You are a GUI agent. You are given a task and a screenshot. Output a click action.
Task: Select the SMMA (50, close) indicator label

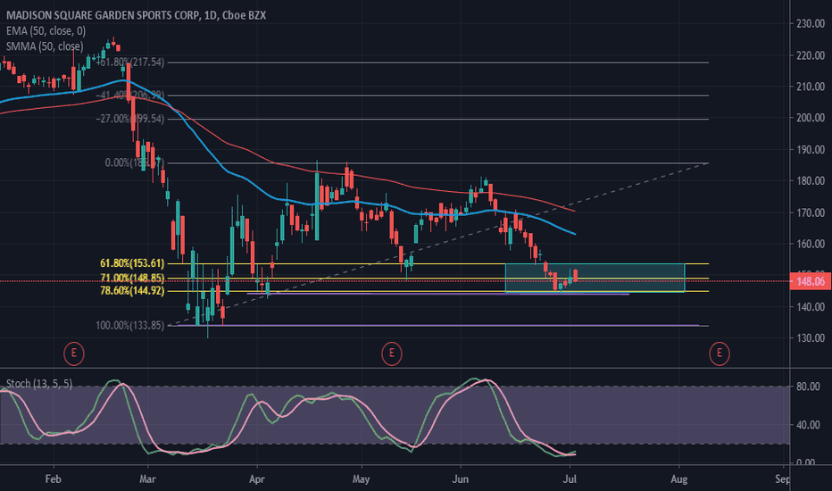click(45, 46)
